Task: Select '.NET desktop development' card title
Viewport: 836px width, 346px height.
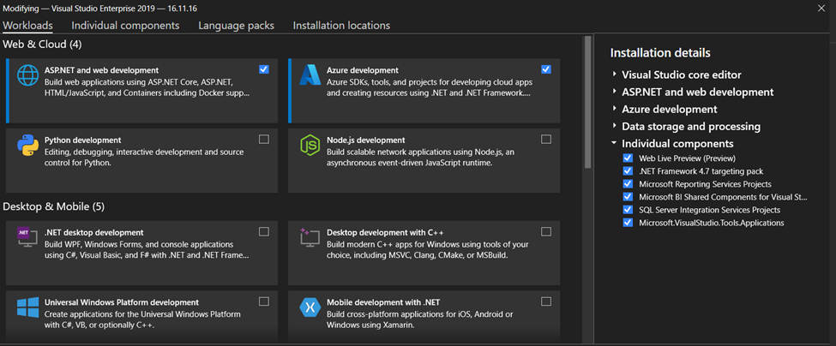Action: click(93, 233)
